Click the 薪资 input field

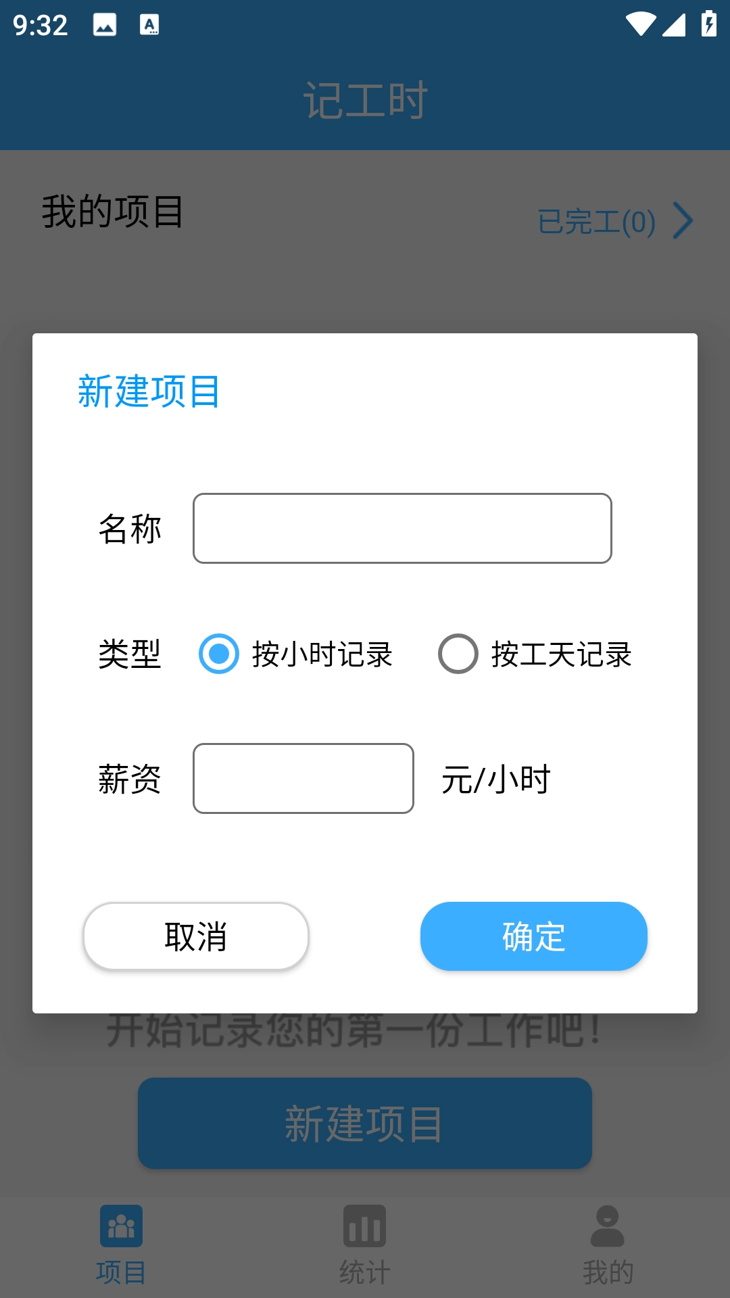pyautogui.click(x=303, y=778)
